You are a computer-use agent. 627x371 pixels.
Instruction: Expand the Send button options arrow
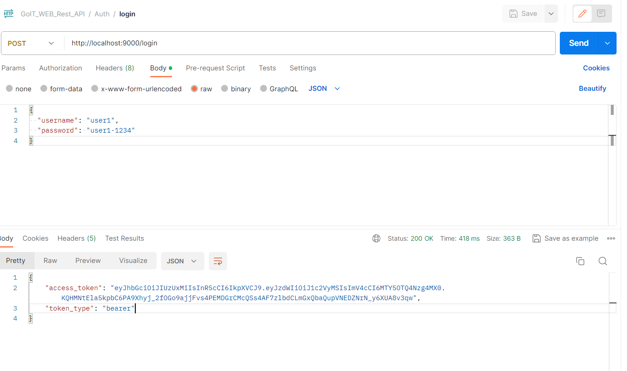pyautogui.click(x=607, y=43)
